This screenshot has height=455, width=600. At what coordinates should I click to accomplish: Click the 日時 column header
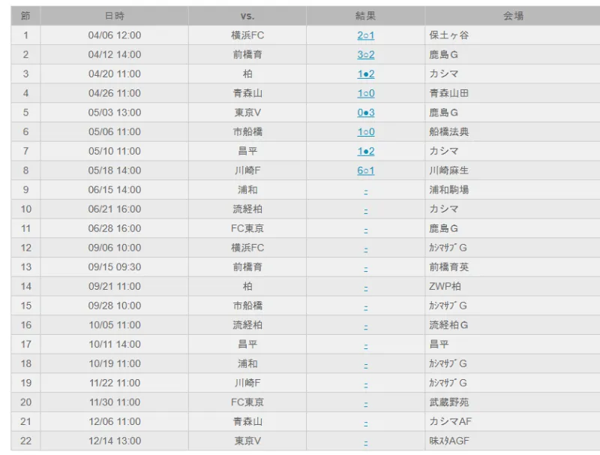point(115,16)
